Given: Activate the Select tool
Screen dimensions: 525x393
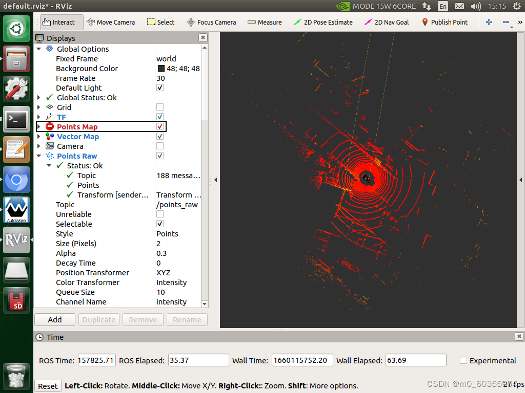Looking at the screenshot, I should [160, 23].
